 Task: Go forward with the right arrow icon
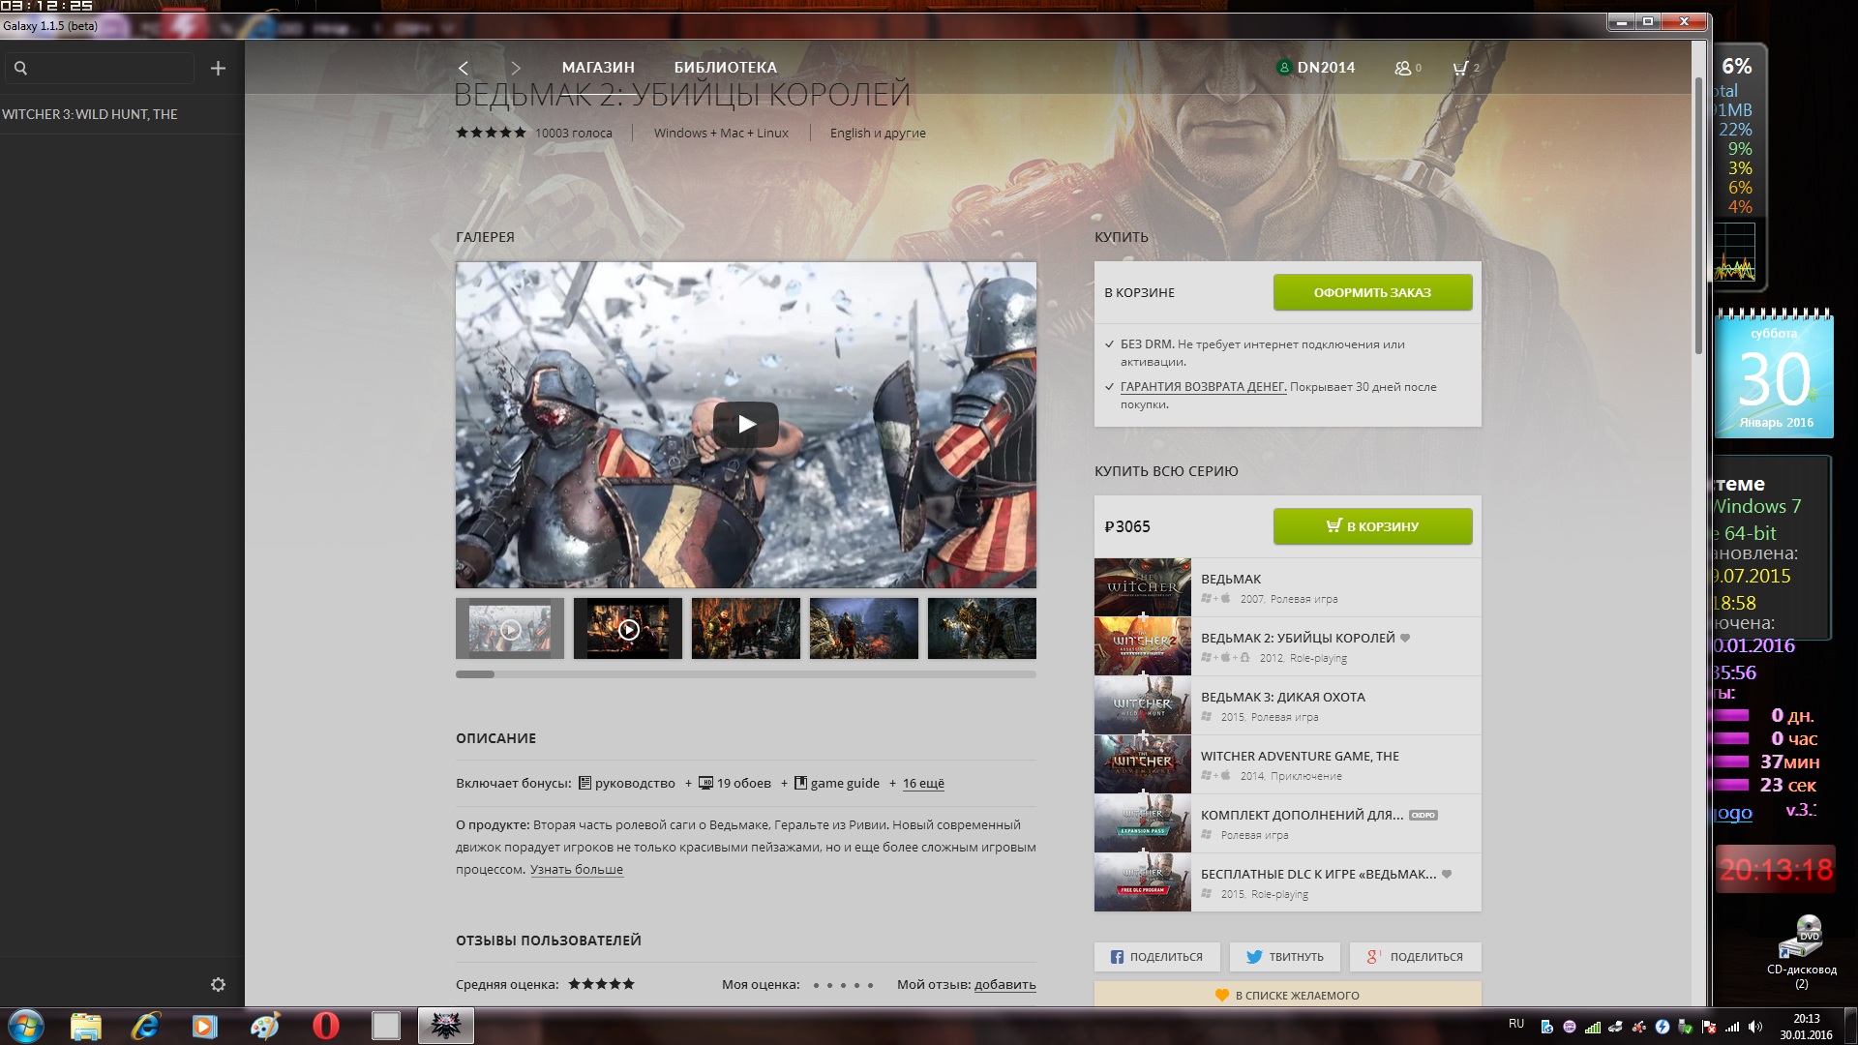coord(516,68)
